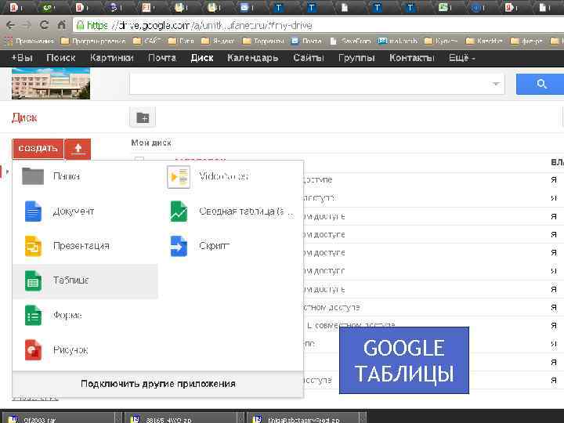The width and height of the screenshot is (564, 423).
Task: Open the SaveFrom bookmark
Action: coord(350,41)
